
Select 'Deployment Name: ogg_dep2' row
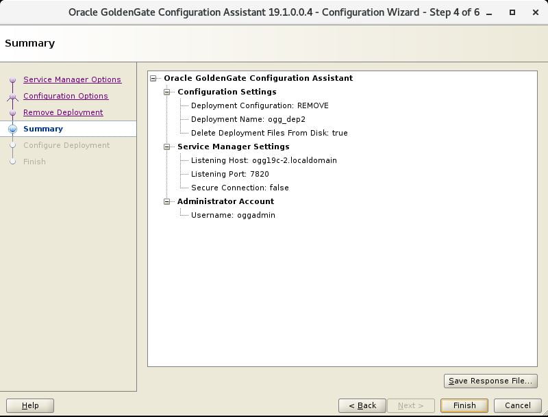click(x=248, y=119)
